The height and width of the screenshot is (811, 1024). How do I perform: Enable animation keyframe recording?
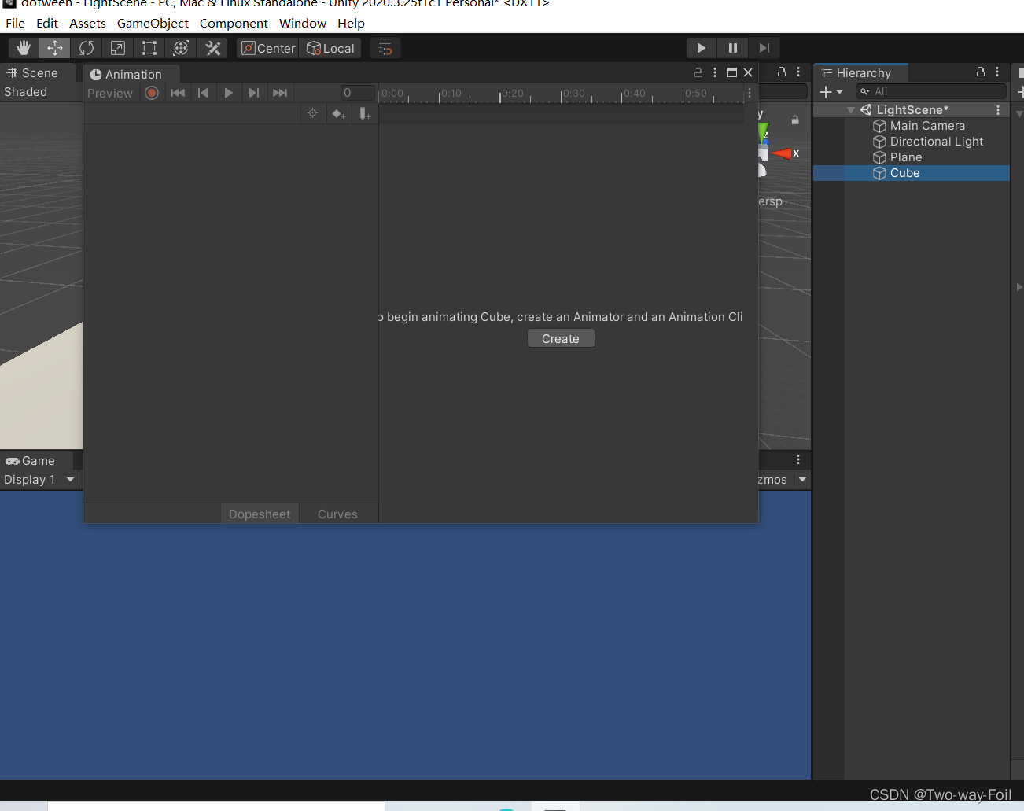tap(152, 93)
